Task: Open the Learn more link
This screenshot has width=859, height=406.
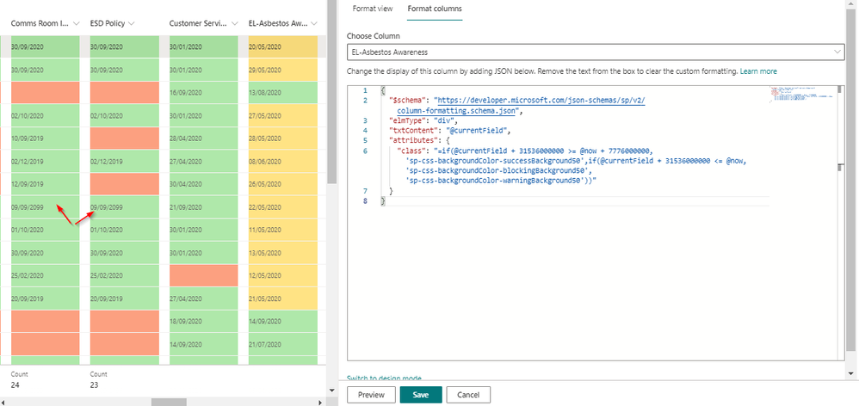Action: pyautogui.click(x=758, y=71)
